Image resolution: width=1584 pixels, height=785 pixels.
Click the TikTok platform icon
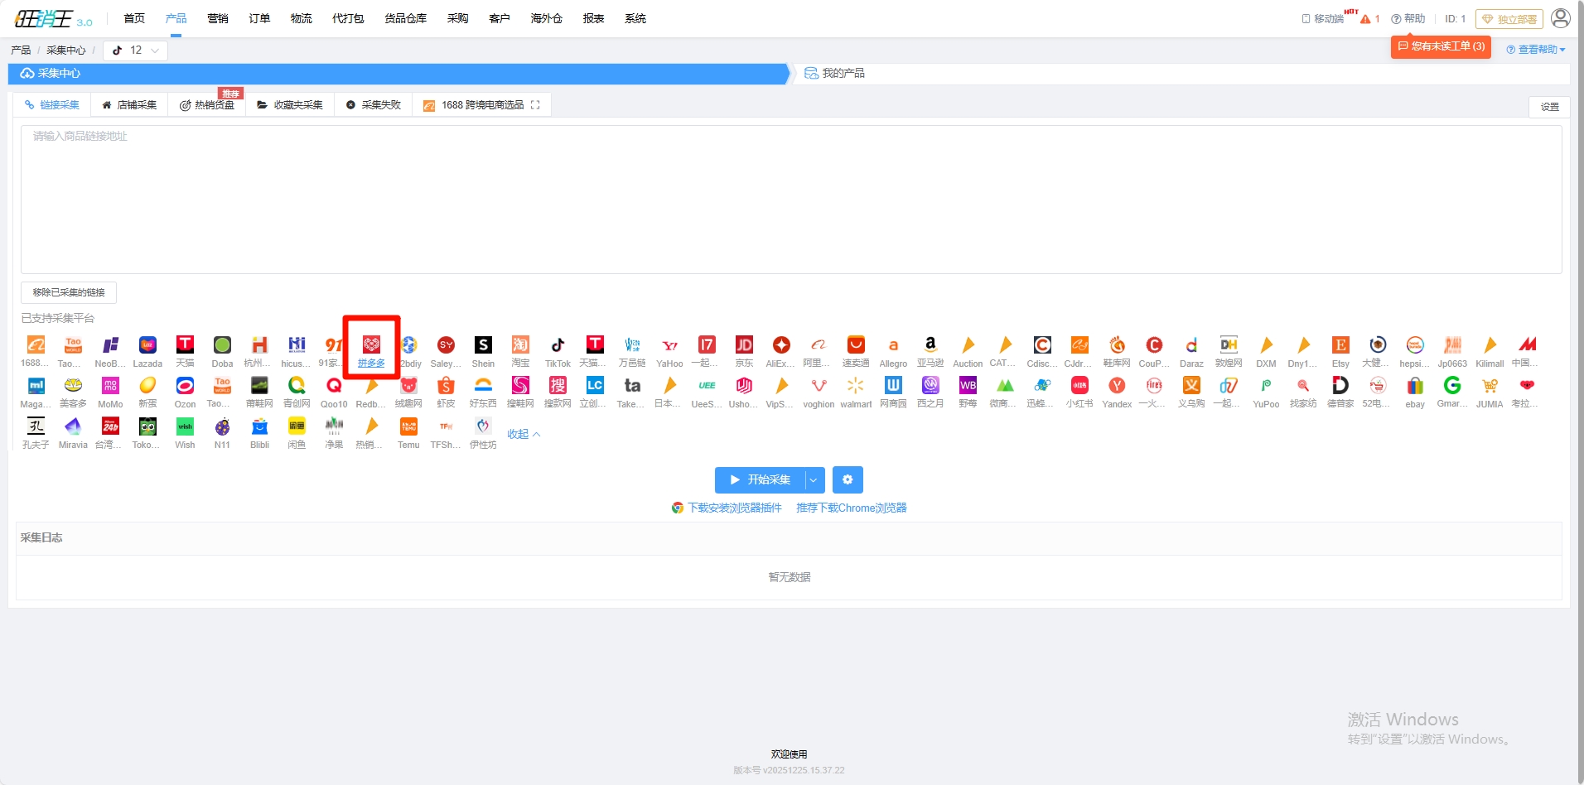[x=558, y=345]
